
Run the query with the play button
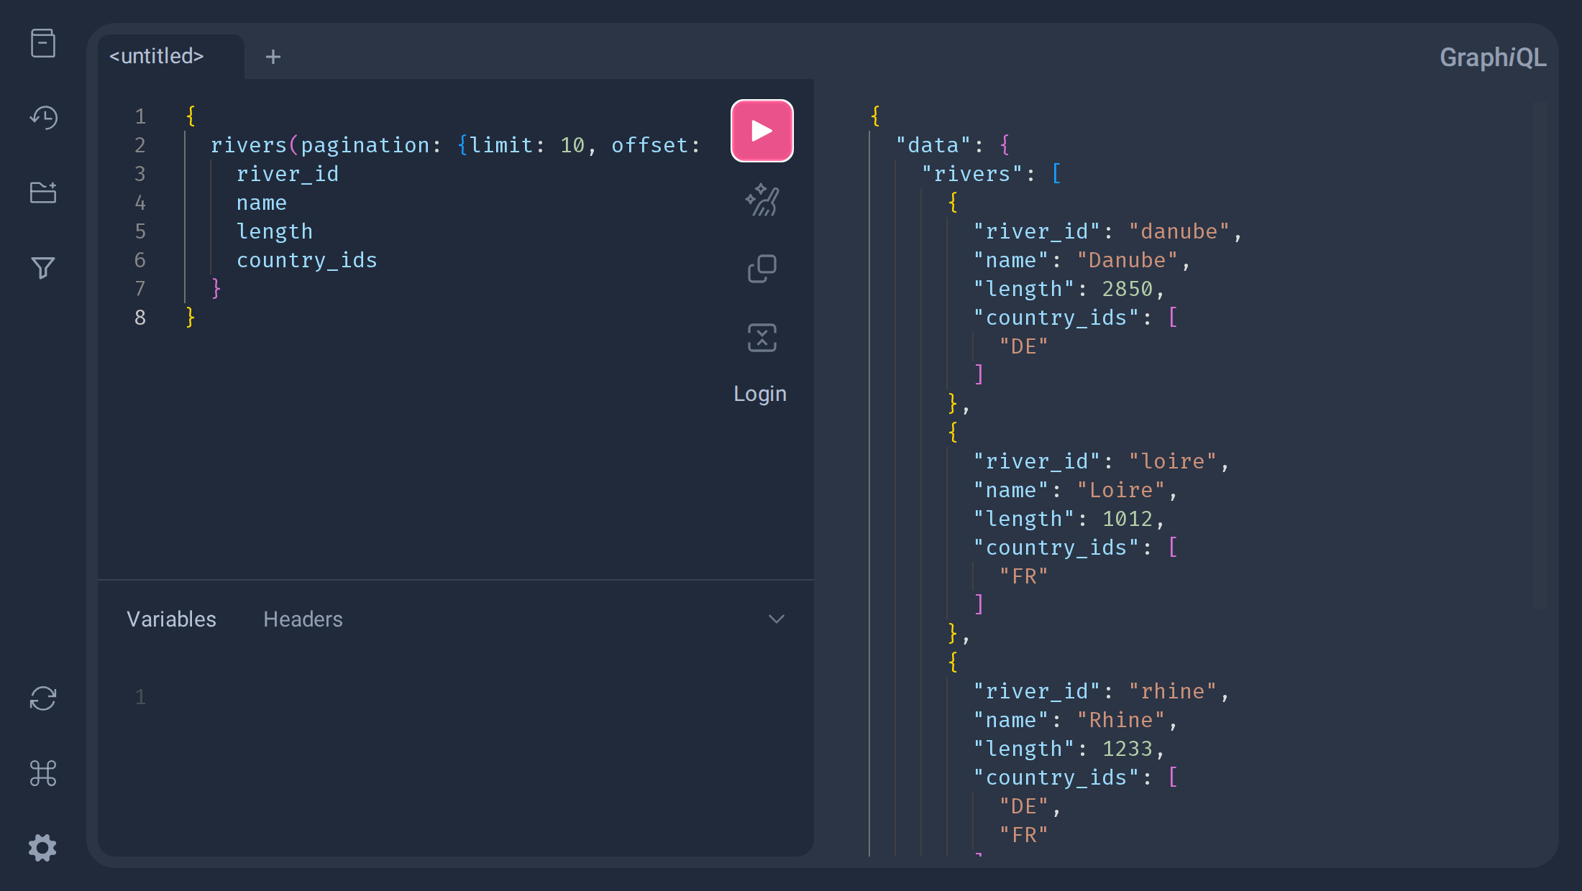[762, 131]
